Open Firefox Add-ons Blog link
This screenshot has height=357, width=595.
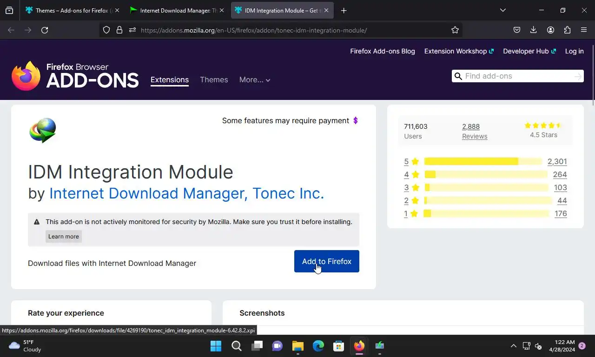(383, 51)
